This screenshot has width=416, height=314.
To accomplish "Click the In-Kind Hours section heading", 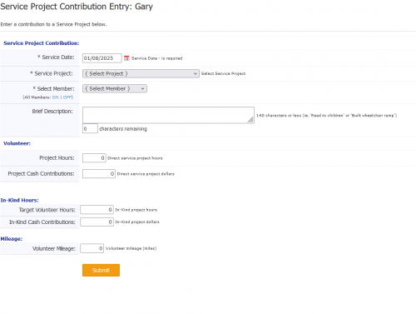I will coord(19,200).
